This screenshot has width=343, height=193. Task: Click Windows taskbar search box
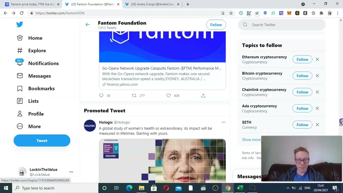pos(55,188)
